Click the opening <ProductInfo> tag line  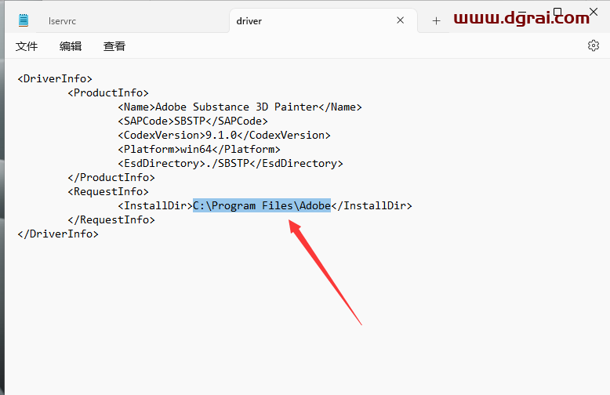point(108,93)
